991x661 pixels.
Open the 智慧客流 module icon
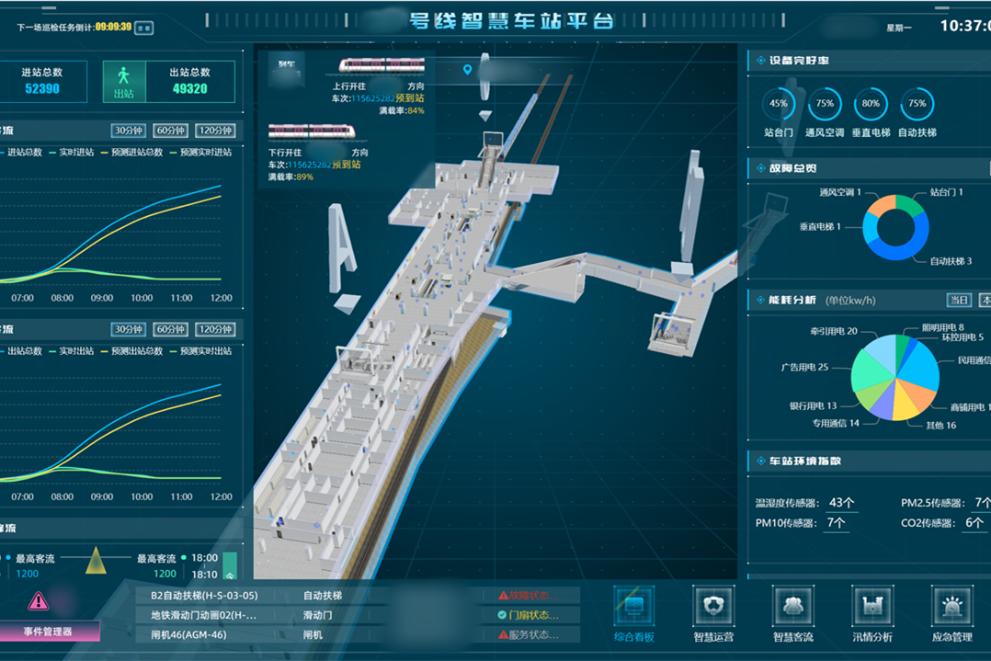[x=792, y=608]
